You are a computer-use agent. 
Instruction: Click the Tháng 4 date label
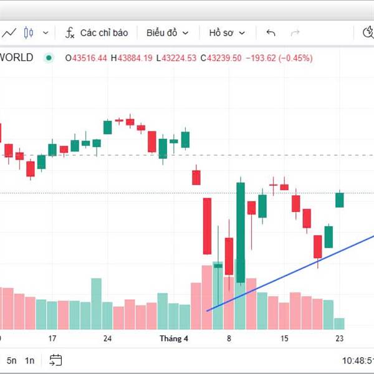(173, 338)
